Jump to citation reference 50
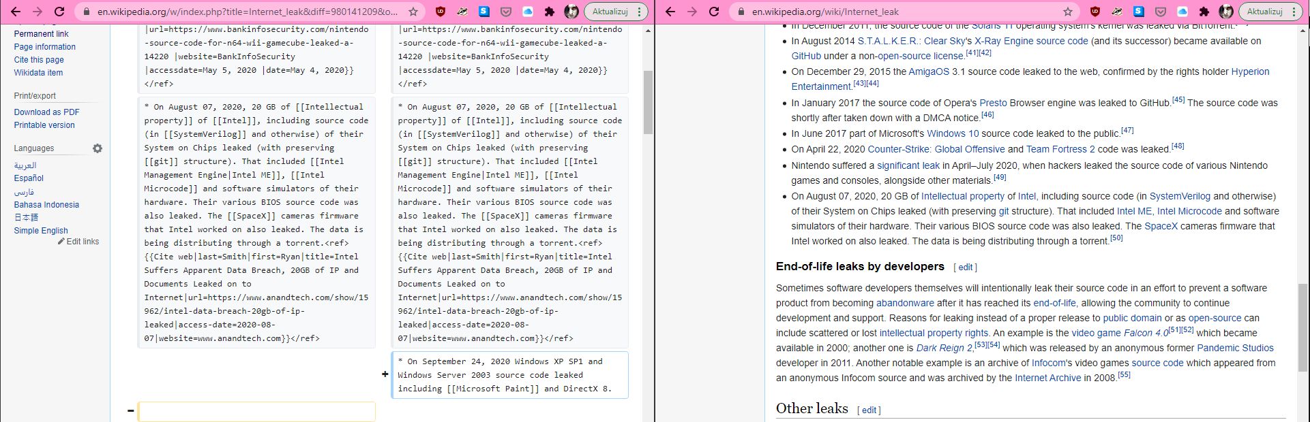 pyautogui.click(x=1116, y=238)
